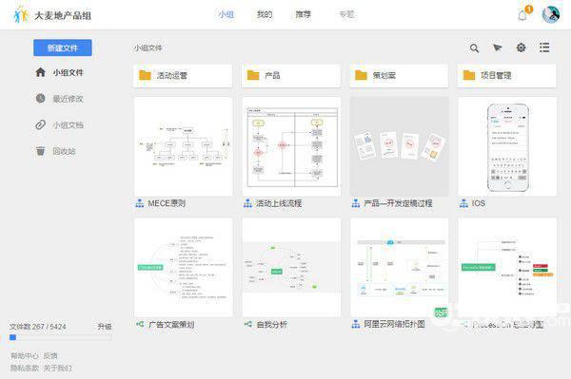Open the 广告文案策划 thumbnail

183,268
